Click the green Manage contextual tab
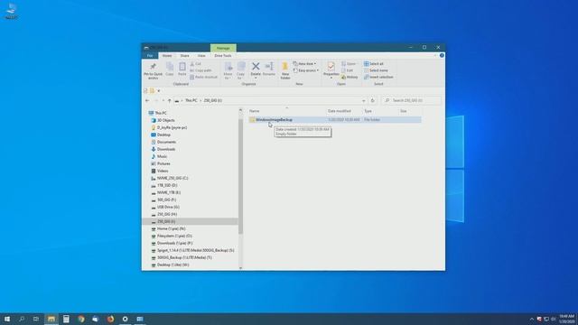This screenshot has height=325, width=578. [x=223, y=48]
